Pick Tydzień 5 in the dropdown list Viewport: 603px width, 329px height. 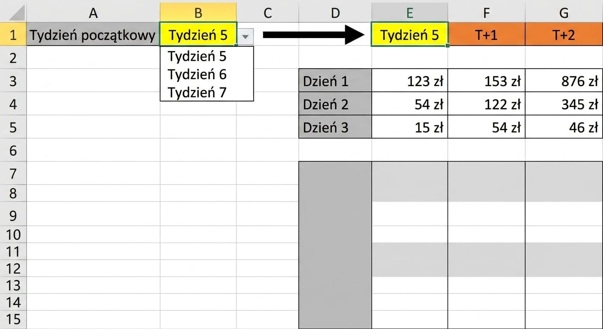tap(197, 57)
